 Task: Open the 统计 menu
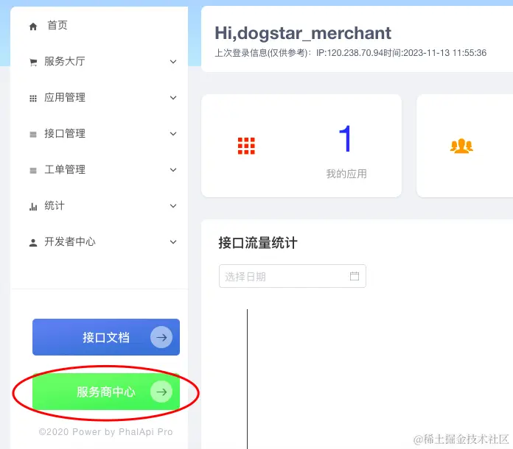point(100,205)
